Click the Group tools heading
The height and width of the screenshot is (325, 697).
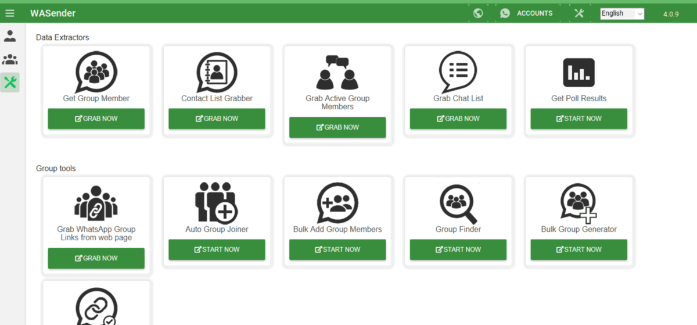point(56,169)
